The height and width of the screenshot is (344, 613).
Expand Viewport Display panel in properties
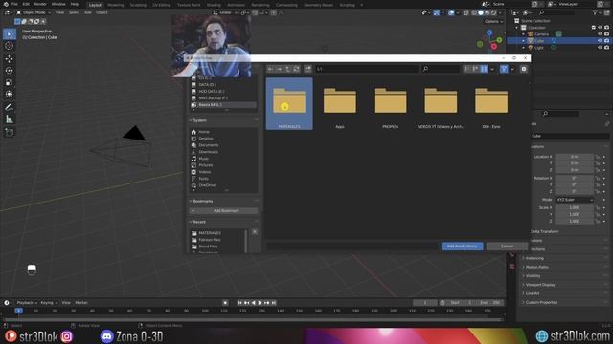coord(540,285)
